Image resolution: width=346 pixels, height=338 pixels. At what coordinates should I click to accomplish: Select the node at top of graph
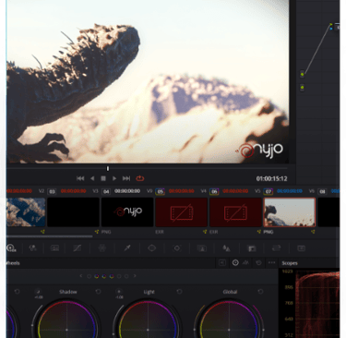pos(337,27)
